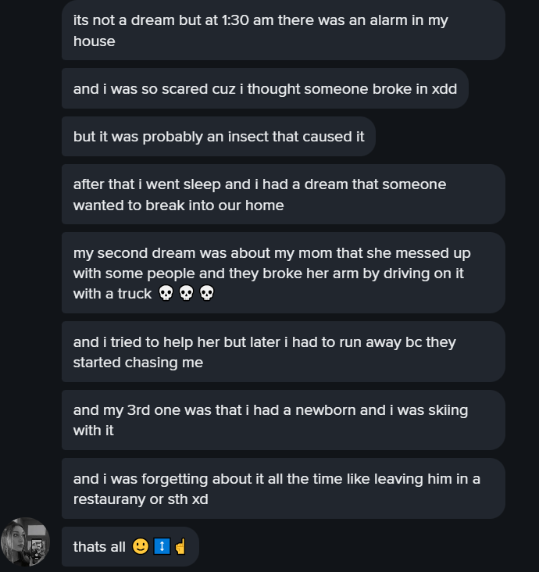Click the middle skull emoji
The width and height of the screenshot is (539, 572).
(x=187, y=293)
